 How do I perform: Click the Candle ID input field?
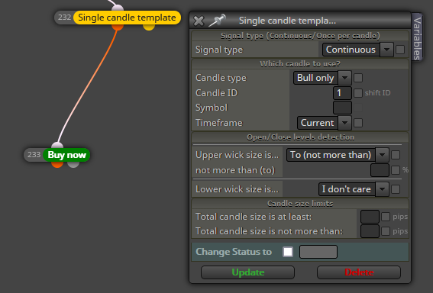coord(342,93)
